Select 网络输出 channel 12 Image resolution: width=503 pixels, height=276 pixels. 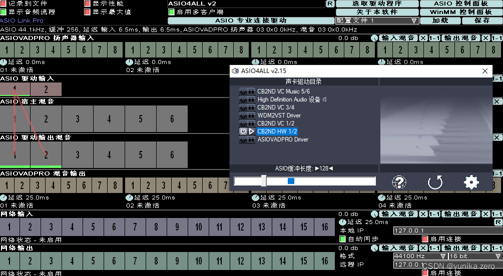[241, 261]
